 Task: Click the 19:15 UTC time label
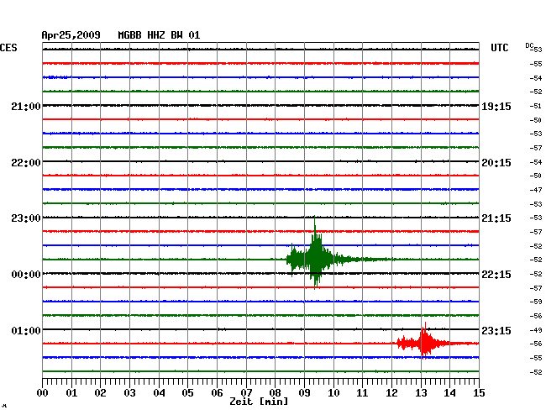pyautogui.click(x=496, y=106)
